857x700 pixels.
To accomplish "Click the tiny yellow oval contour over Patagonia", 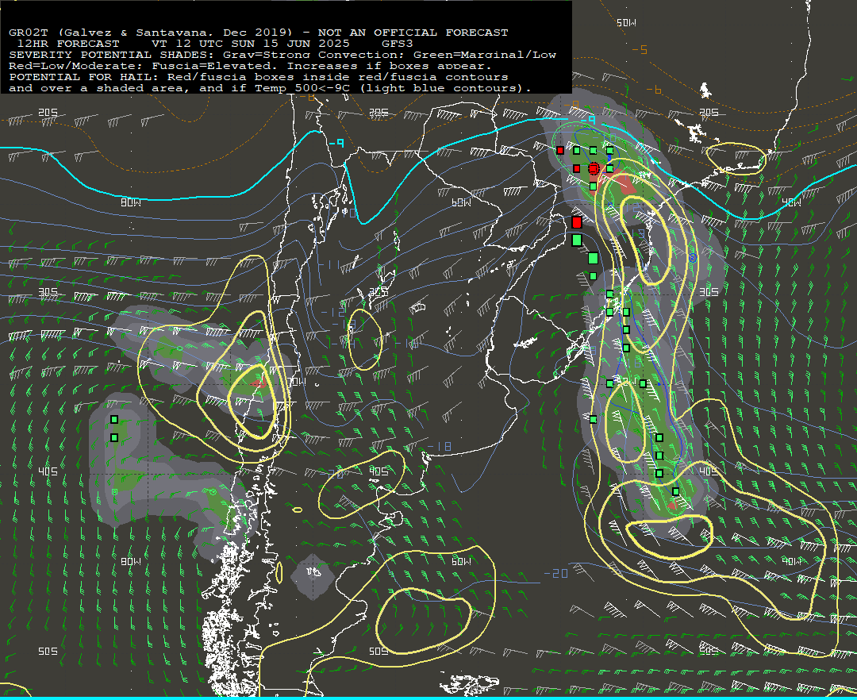I will click(x=298, y=510).
